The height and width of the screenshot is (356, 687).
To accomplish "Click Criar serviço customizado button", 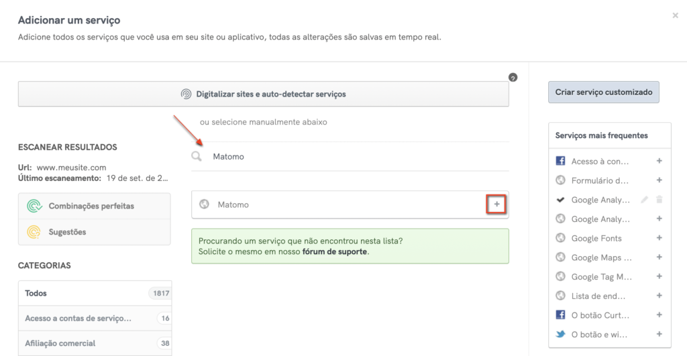I will [603, 93].
